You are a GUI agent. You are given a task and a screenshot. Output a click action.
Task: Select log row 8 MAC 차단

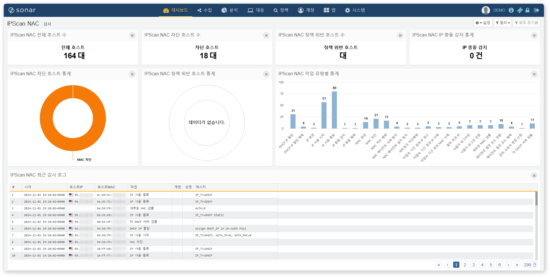[x=272, y=242]
